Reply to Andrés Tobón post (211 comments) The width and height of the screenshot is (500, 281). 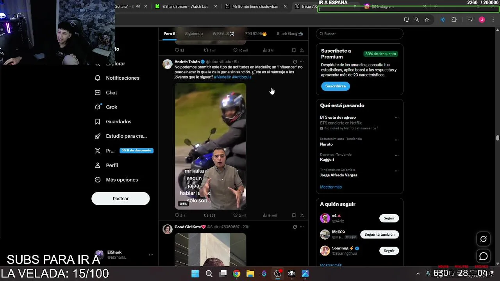coord(180,215)
